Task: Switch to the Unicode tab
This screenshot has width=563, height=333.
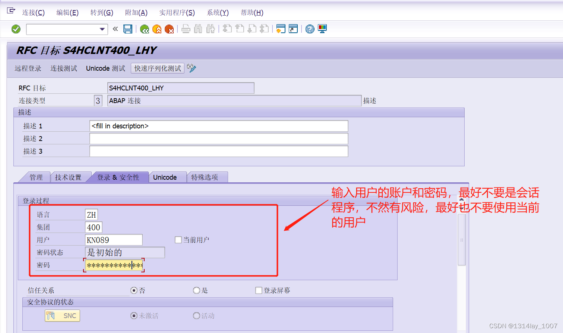Action: 167,177
